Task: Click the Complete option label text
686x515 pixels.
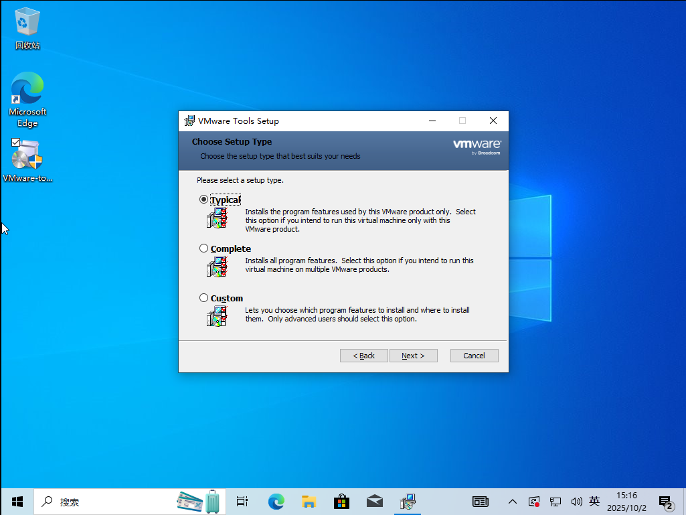Action: tap(230, 248)
